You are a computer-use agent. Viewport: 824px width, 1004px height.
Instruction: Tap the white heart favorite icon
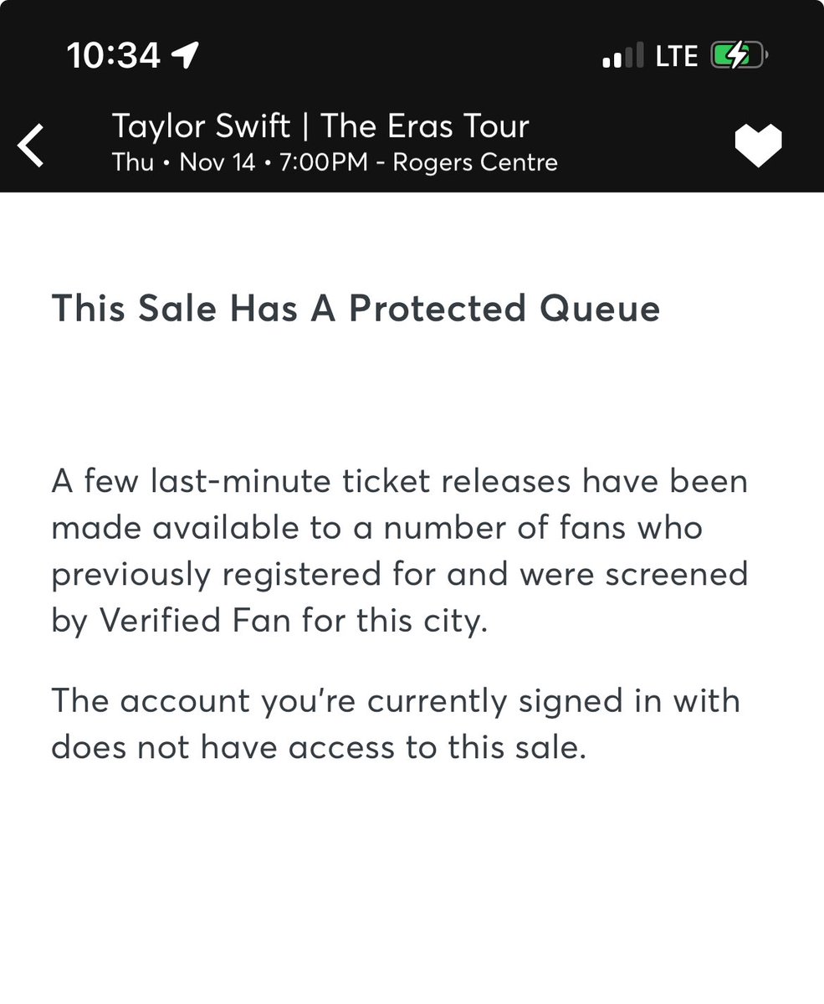click(758, 146)
